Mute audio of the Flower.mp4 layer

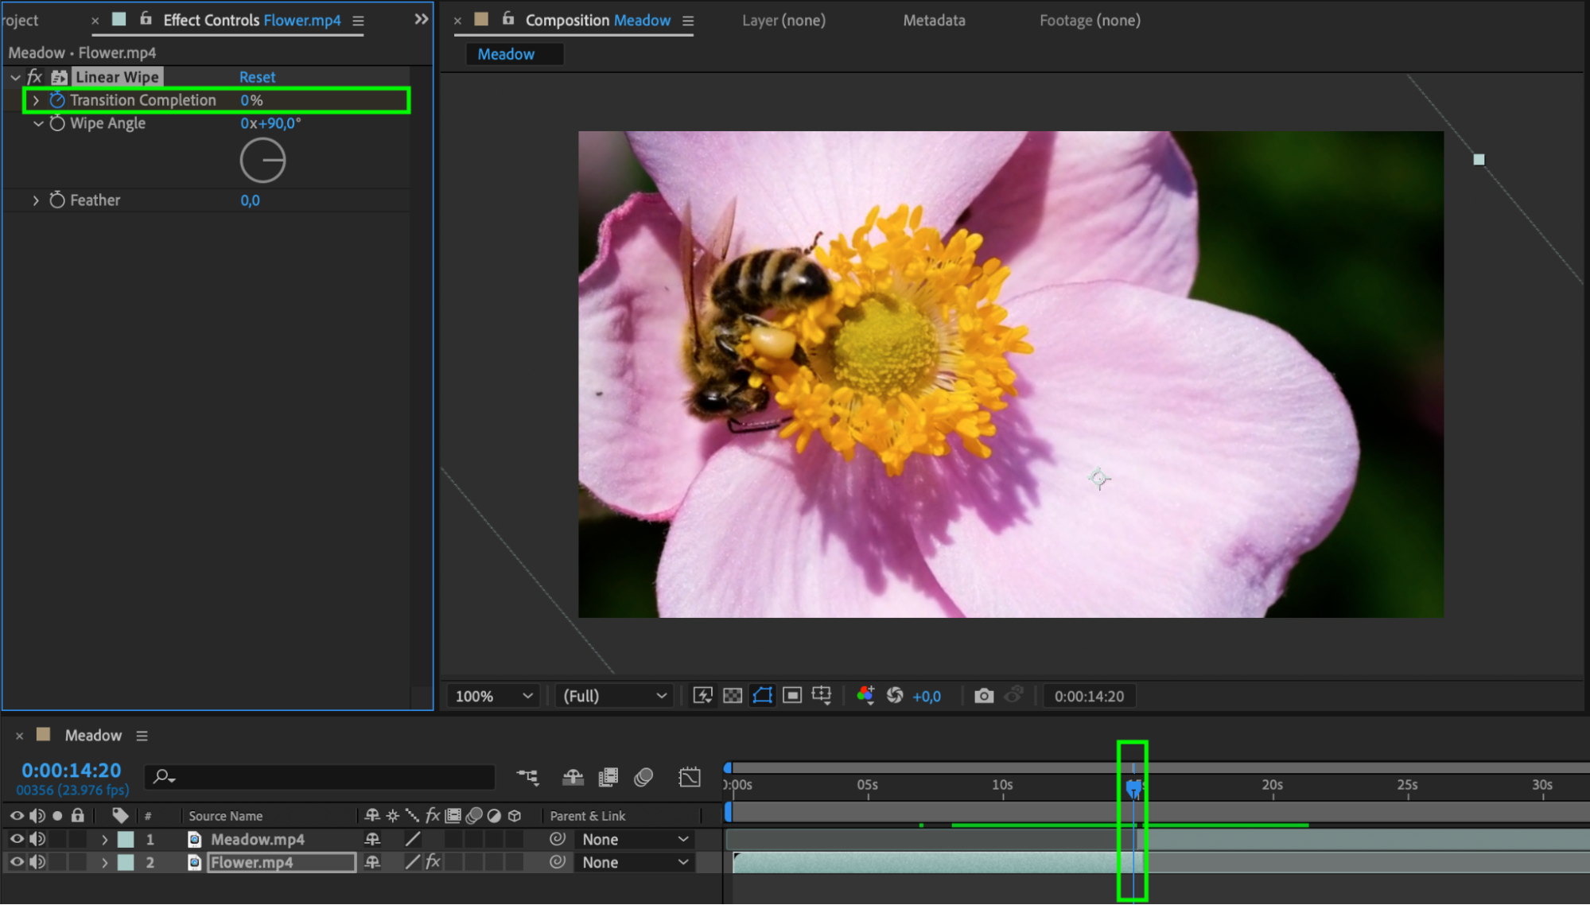(37, 862)
